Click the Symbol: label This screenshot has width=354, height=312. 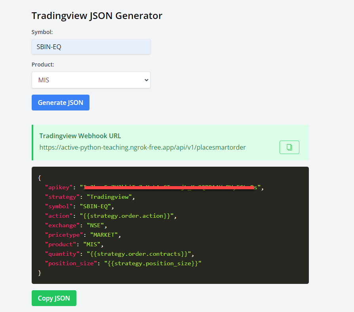(x=42, y=32)
